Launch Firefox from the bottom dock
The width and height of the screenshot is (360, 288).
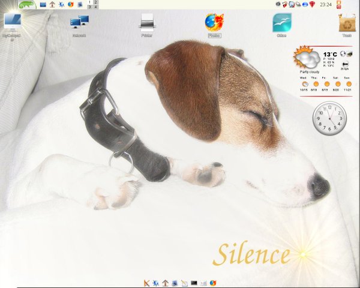tap(213, 283)
